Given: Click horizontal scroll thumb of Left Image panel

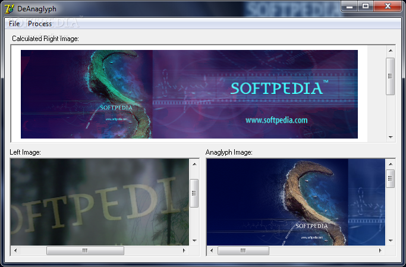Looking at the screenshot, I should [85, 250].
